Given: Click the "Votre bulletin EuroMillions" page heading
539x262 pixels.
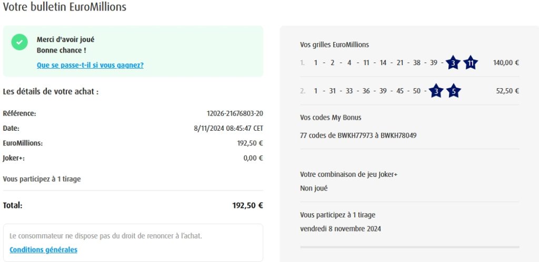Looking at the screenshot, I should click(x=64, y=7).
